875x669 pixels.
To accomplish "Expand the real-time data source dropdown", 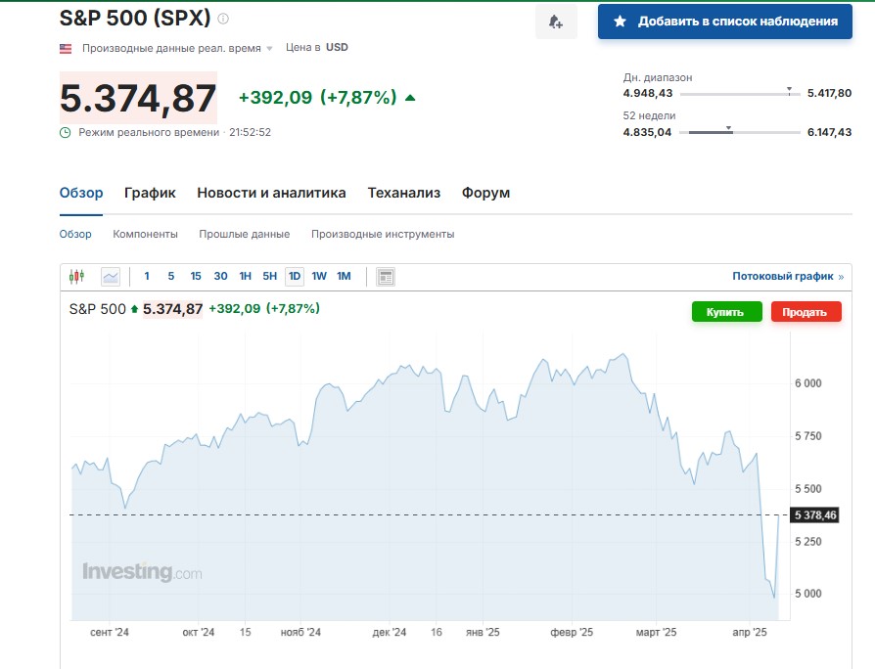I will click(269, 49).
